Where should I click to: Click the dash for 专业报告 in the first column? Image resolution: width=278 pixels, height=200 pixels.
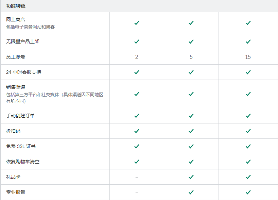(x=137, y=192)
